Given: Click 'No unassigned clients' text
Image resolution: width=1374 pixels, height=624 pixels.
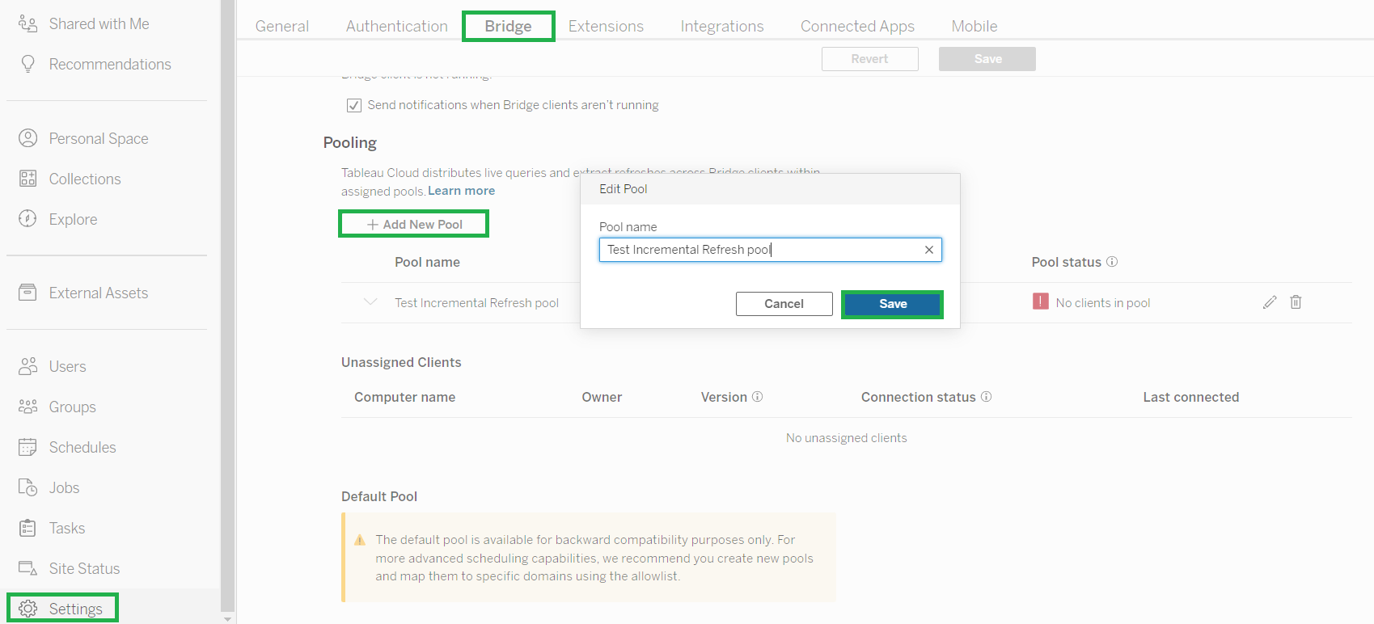Looking at the screenshot, I should 846,437.
